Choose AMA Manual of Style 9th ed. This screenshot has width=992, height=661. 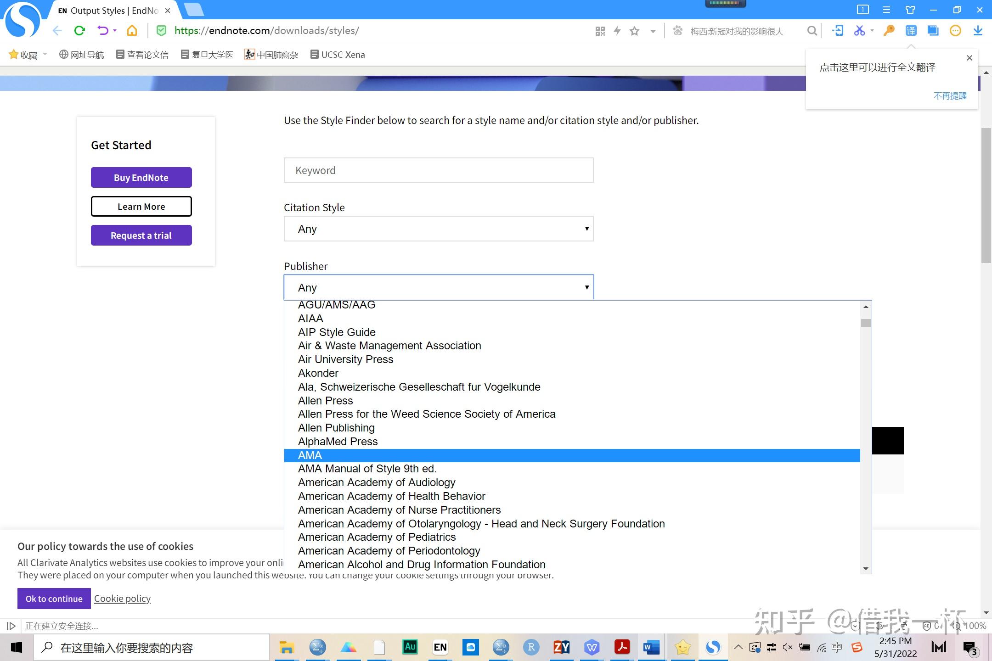(x=572, y=469)
